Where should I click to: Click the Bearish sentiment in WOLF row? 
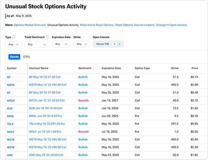coord(84,132)
